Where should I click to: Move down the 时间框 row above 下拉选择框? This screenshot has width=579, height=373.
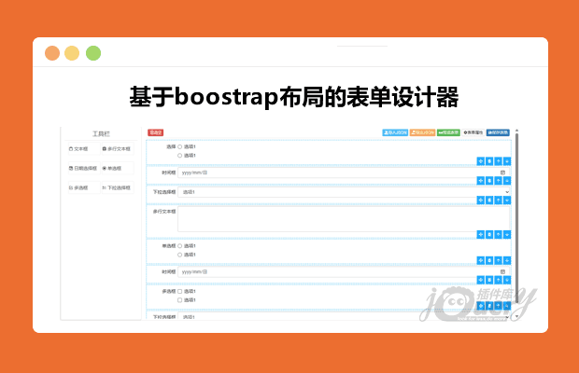coord(507,180)
